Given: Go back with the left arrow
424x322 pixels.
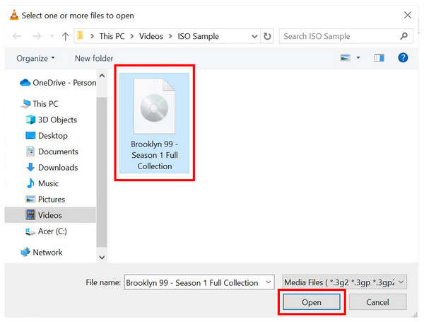Looking at the screenshot, I should [x=17, y=36].
